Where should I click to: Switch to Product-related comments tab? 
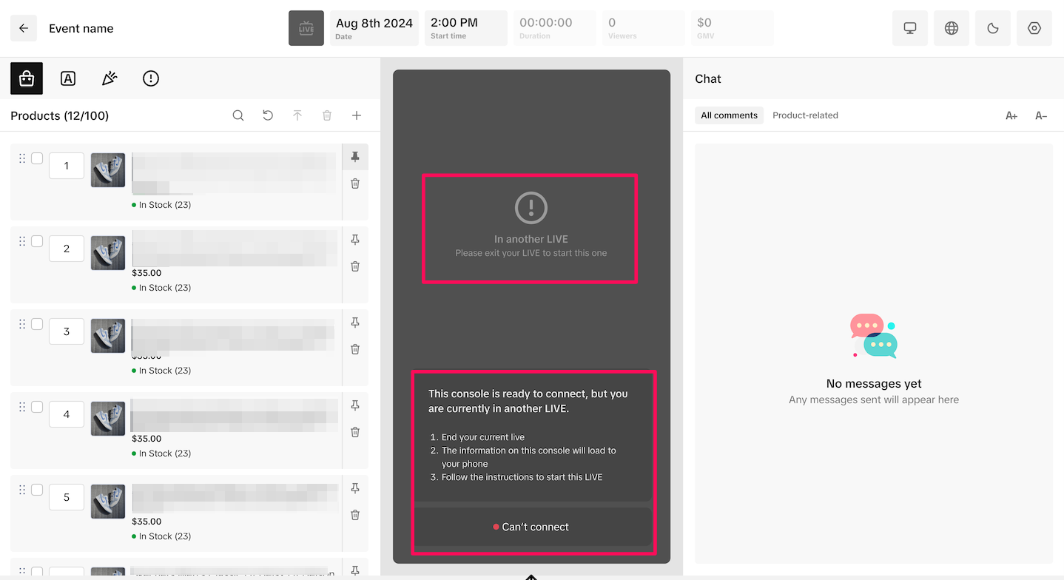pyautogui.click(x=805, y=115)
